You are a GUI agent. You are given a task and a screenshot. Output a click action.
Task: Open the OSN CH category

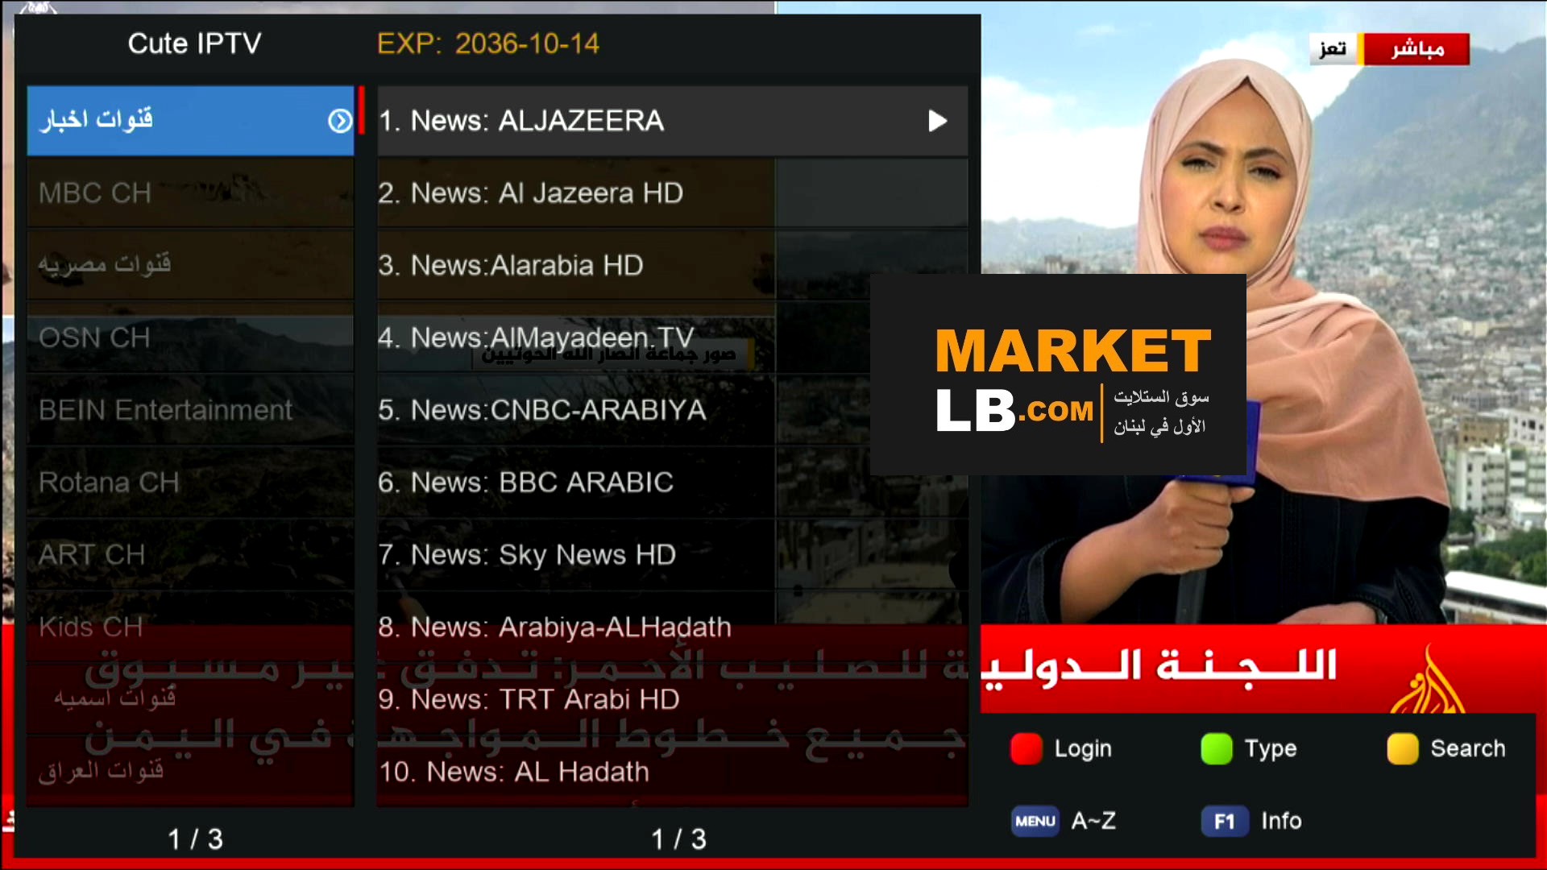190,338
